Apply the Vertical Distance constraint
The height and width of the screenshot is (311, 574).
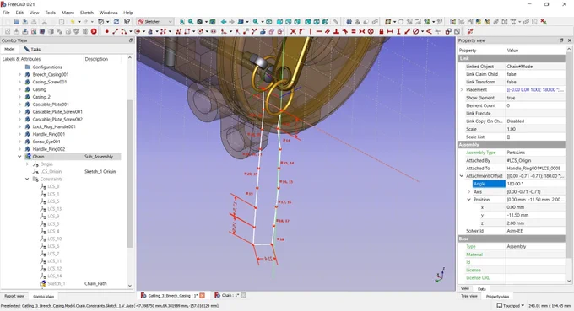398,31
